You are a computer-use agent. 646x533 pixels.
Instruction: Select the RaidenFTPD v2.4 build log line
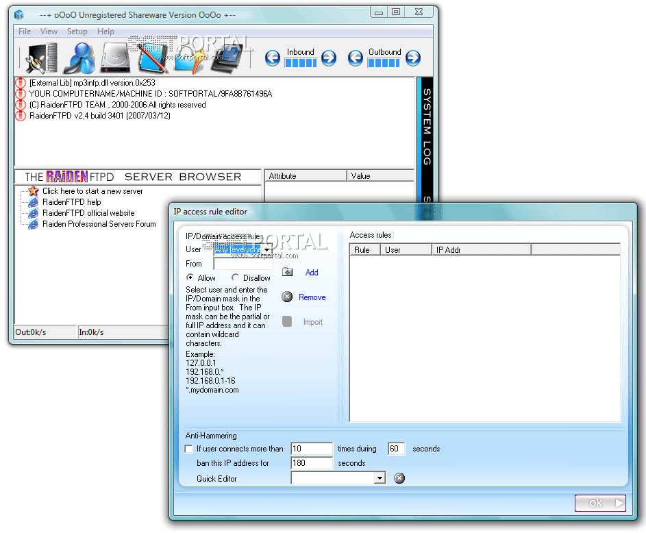click(100, 116)
